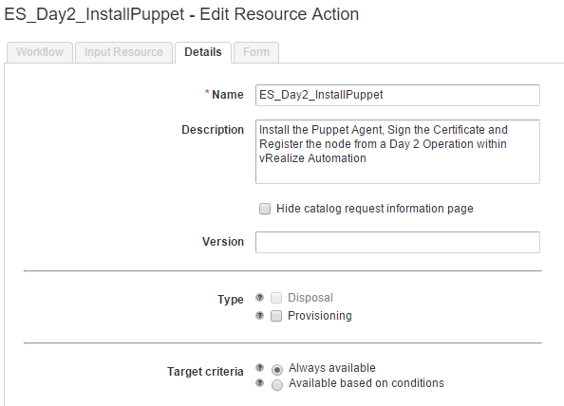Tick the Disposal type checkbox
The width and height of the screenshot is (564, 406).
[x=276, y=298]
